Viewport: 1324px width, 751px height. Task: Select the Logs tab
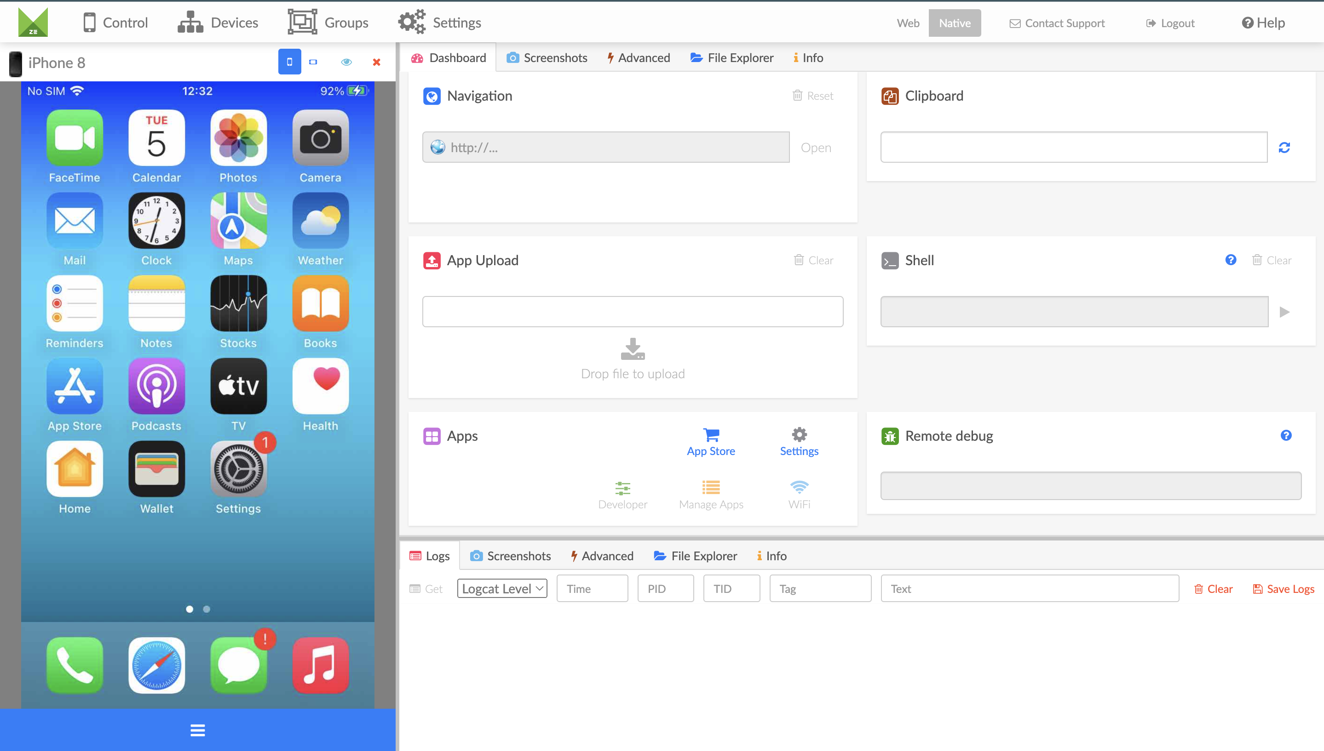tap(430, 556)
